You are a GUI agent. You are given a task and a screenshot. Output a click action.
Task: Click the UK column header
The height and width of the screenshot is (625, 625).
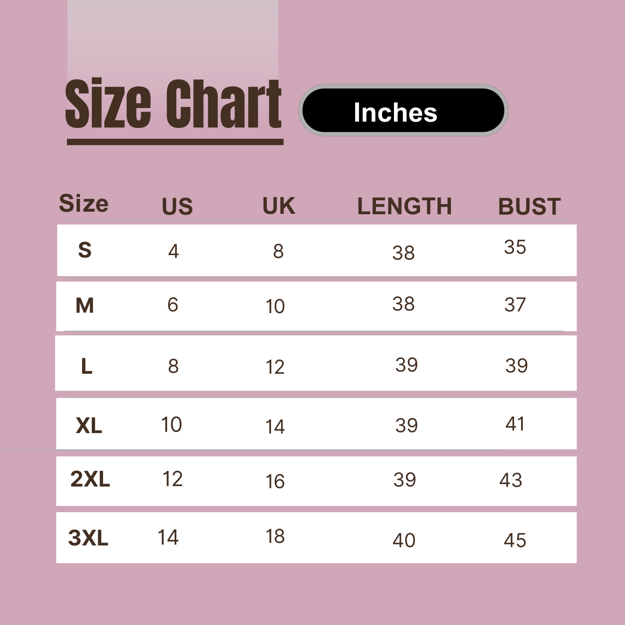[279, 206]
